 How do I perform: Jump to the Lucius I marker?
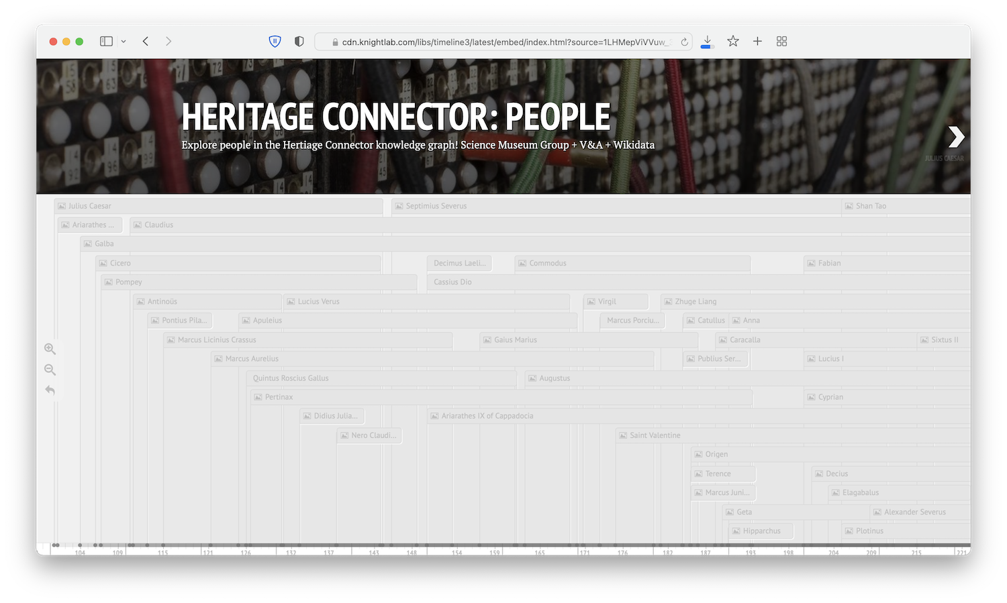888,358
